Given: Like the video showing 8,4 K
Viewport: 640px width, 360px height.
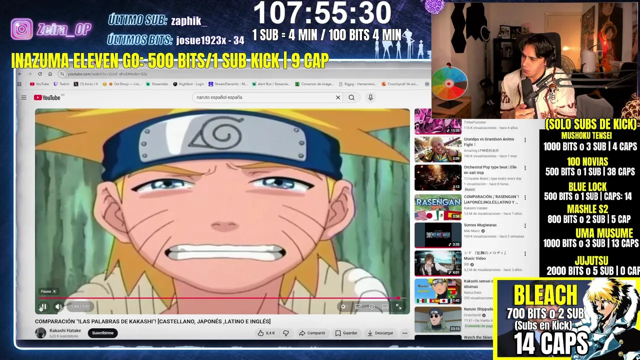Looking at the screenshot, I should coord(266,333).
